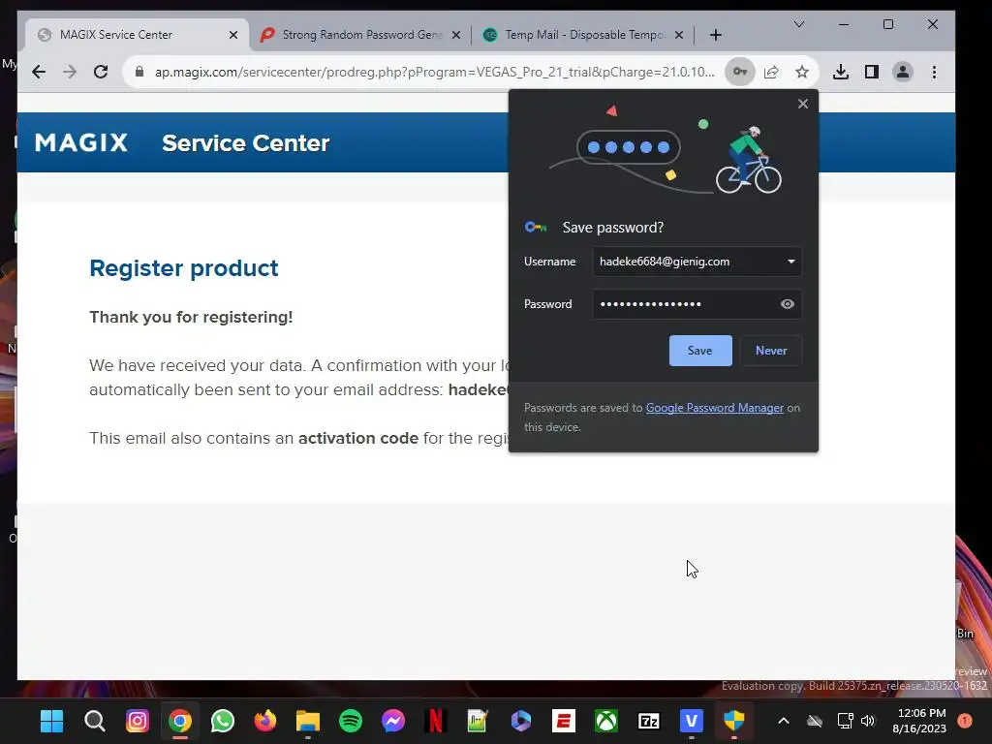
Task: Open Messenger from taskbar
Action: tap(393, 721)
